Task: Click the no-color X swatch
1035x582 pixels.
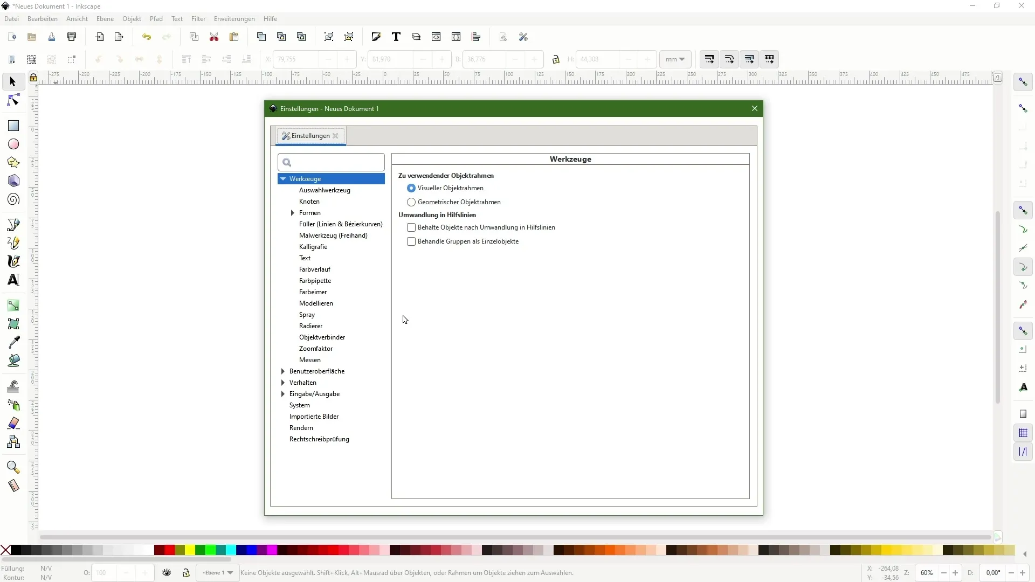Action: (5, 550)
